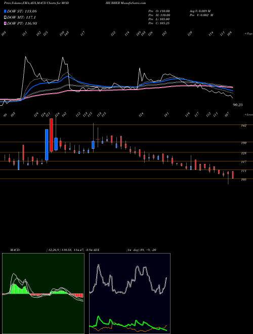Click the 90.25 price label
Screen dimensions: 253x334
click(238, 105)
